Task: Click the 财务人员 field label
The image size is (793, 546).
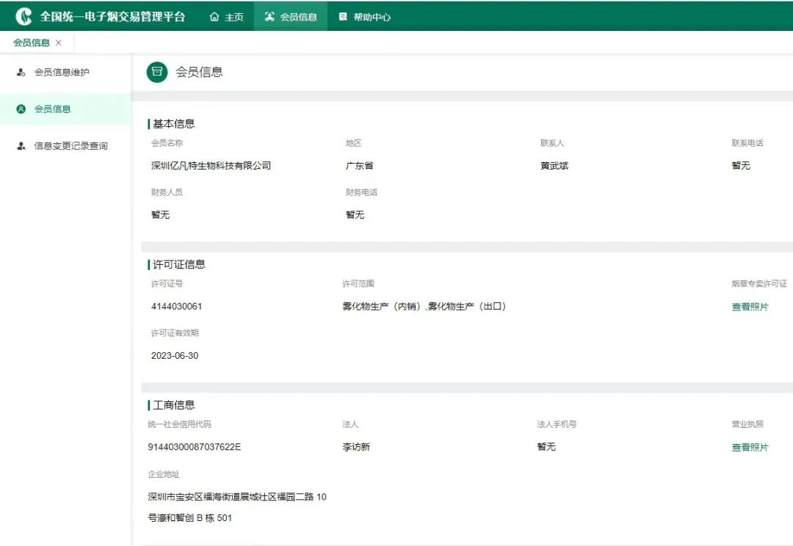Action: tap(167, 192)
